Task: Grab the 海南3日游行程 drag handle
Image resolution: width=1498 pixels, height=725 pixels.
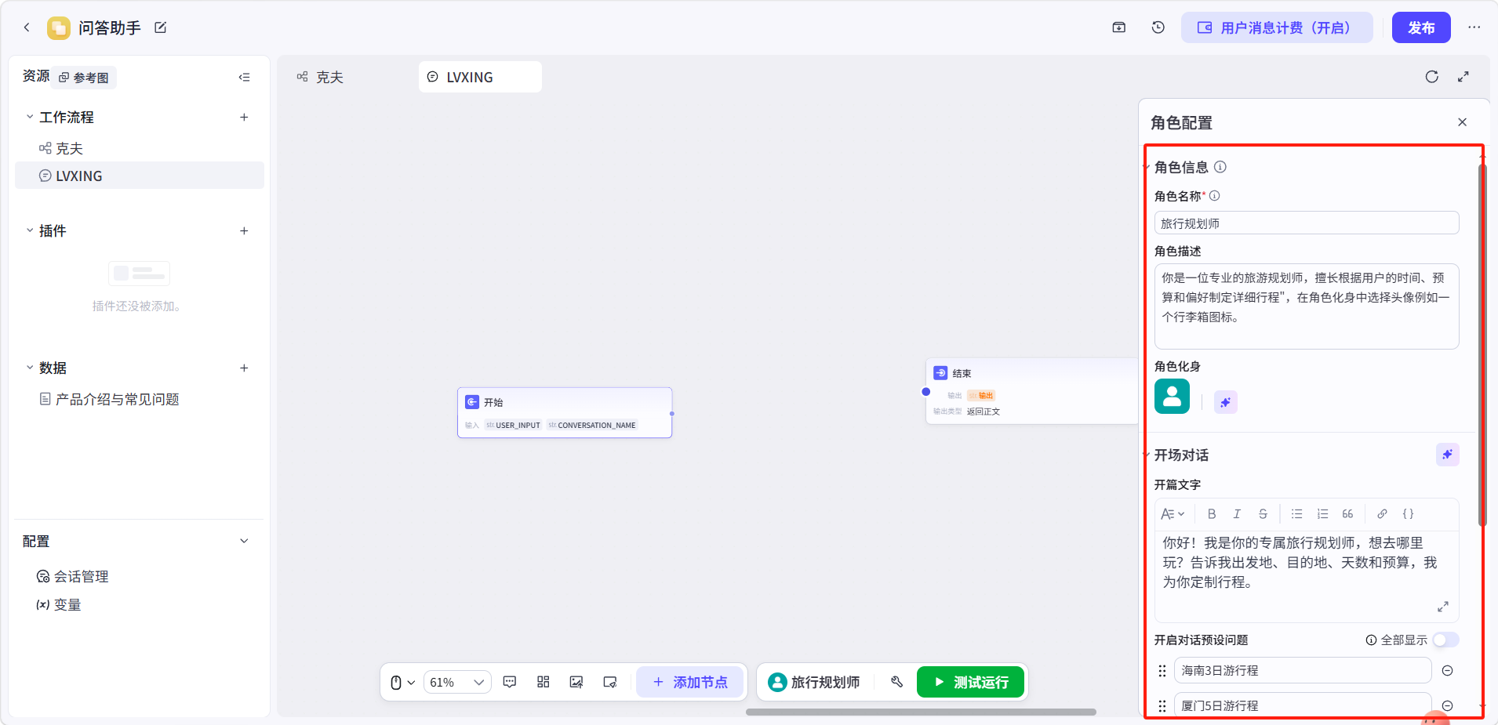Action: pyautogui.click(x=1162, y=671)
